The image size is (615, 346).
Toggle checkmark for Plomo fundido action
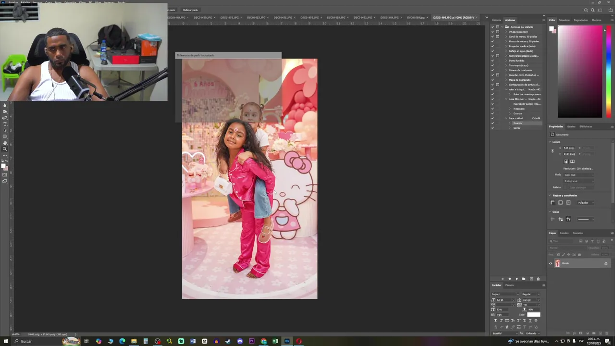coord(492,61)
